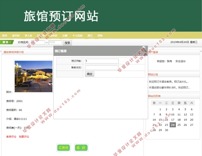The width and height of the screenshot is (202, 156).
Task: Click the 搜索 search button
Action: point(67,43)
